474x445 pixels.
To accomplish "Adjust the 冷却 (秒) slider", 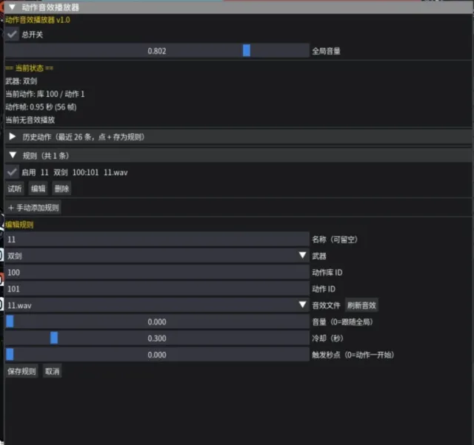I will pyautogui.click(x=157, y=339).
